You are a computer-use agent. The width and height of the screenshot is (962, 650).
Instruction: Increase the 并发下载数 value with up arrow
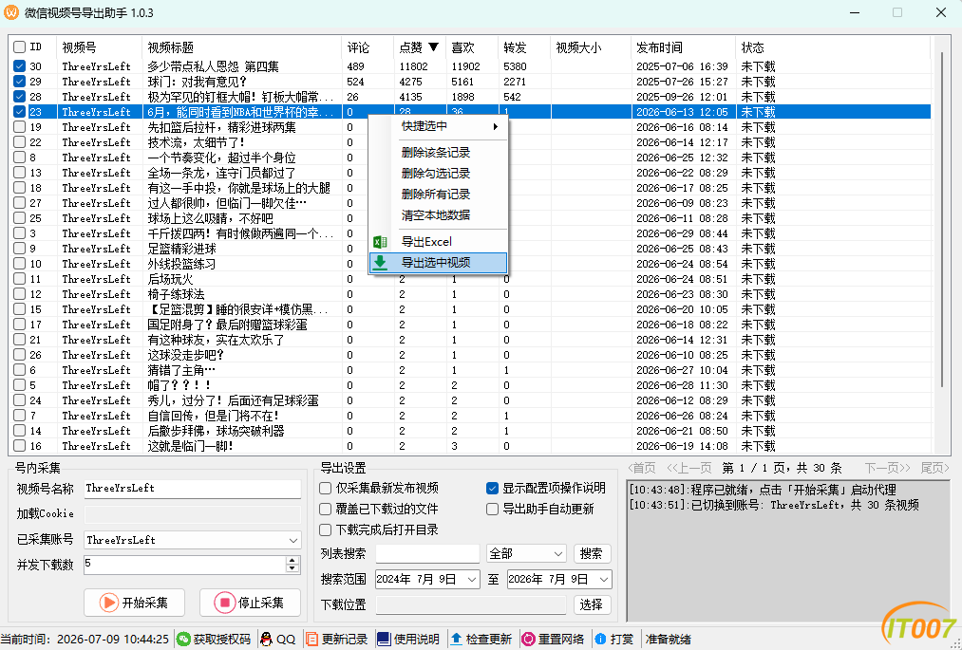click(x=292, y=561)
